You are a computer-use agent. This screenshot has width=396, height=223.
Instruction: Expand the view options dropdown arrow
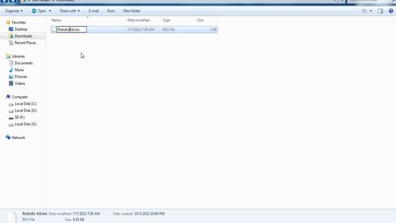pos(371,11)
